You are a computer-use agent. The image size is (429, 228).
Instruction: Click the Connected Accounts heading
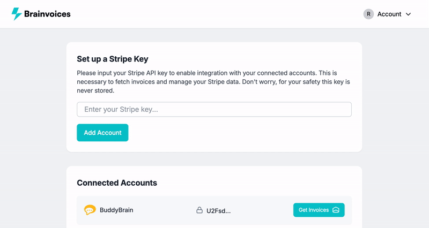[117, 183]
